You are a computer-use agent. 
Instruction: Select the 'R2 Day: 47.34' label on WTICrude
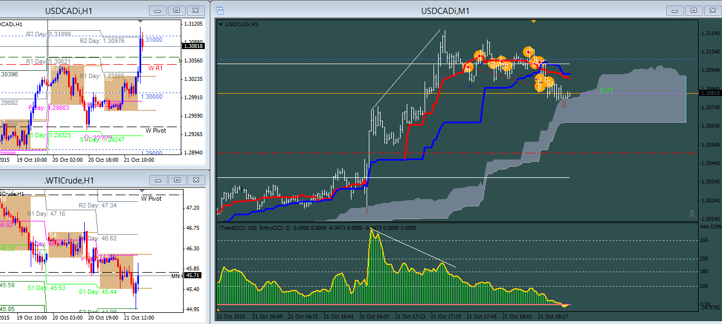[98, 205]
